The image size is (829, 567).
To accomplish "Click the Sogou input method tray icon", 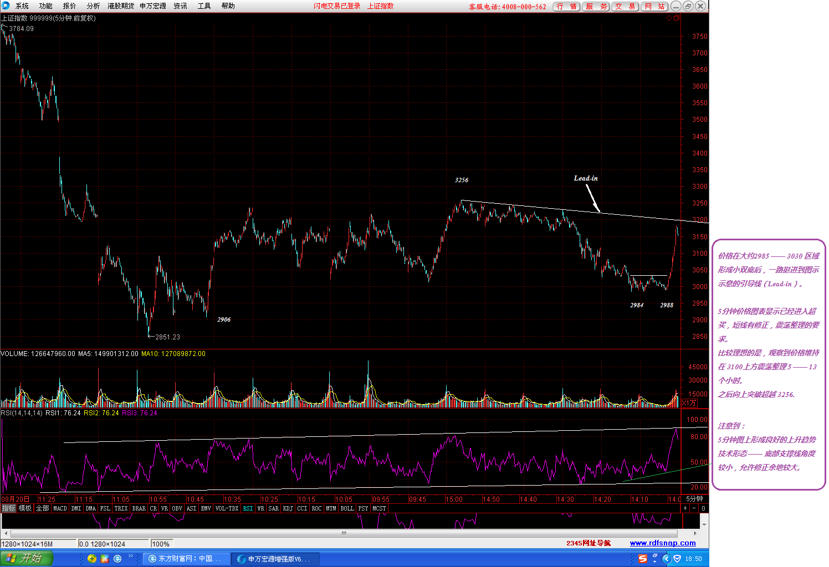I will click(643, 559).
